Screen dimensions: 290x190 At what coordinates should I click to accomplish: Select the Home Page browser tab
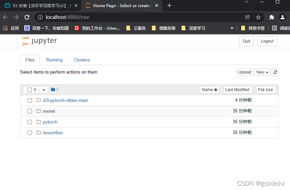122,5
